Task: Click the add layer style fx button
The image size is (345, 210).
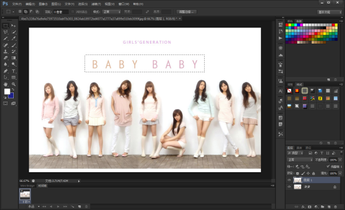Action: pyautogui.click(x=303, y=207)
